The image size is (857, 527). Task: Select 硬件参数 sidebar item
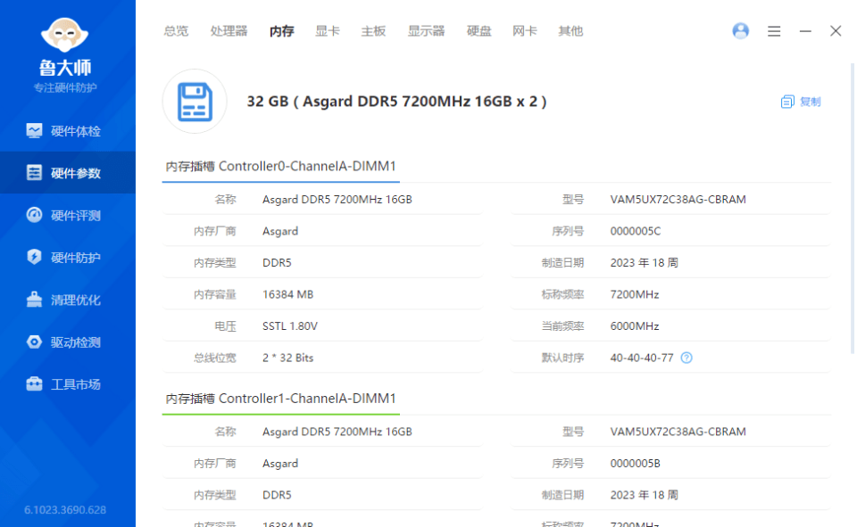[68, 173]
